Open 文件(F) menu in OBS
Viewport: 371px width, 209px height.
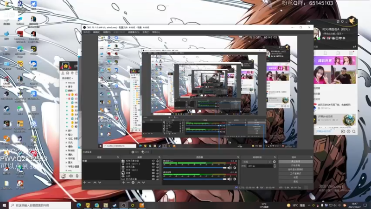point(87,32)
